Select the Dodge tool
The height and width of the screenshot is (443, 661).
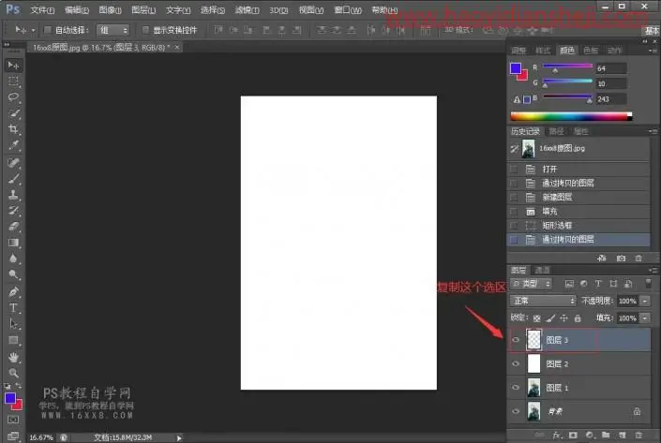13,274
